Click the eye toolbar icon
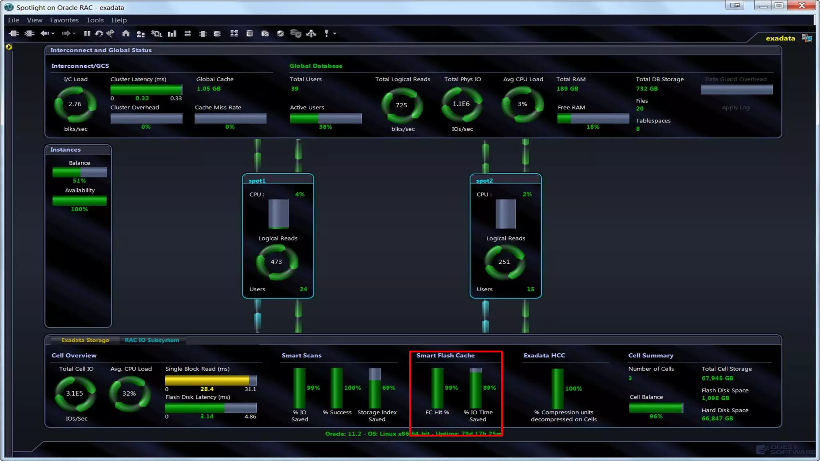The height and width of the screenshot is (461, 820). point(280,34)
